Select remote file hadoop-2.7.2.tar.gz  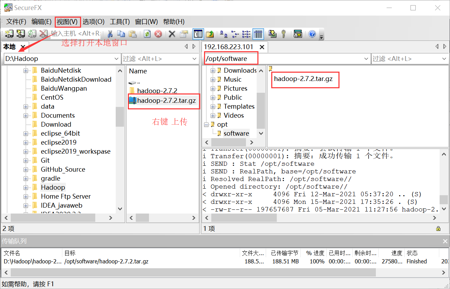[303, 79]
